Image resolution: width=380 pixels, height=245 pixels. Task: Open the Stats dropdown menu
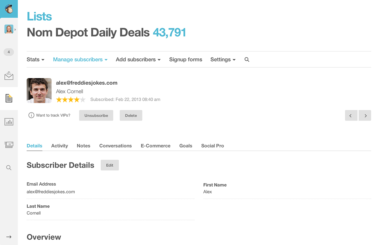click(x=36, y=60)
